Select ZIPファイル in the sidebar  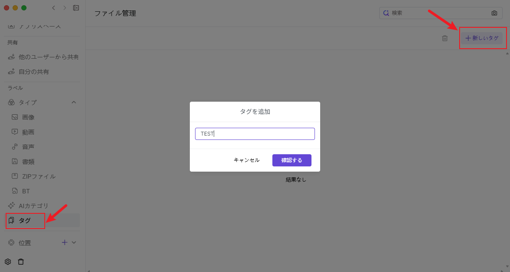click(39, 176)
